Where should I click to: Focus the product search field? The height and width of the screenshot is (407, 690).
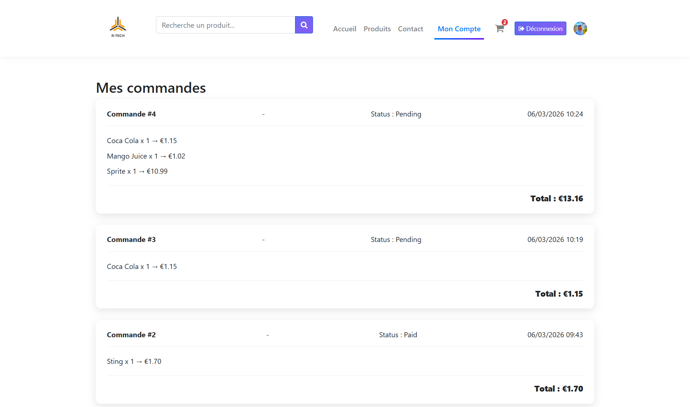225,25
